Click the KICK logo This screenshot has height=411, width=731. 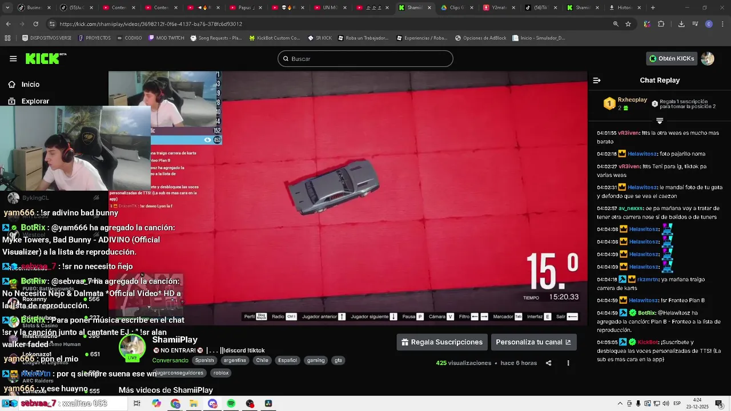[46, 58]
